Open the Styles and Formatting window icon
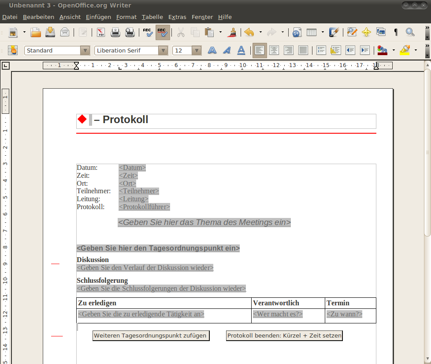 12,50
